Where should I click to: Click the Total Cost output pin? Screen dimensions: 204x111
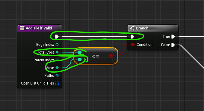coord(57,52)
